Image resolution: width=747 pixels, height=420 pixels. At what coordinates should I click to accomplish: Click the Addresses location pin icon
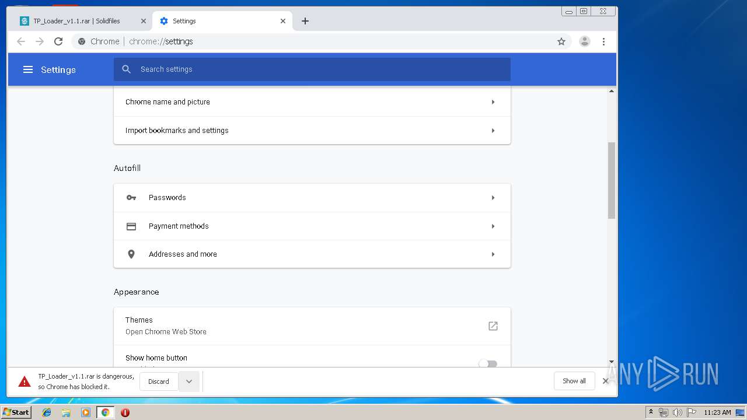[131, 254]
